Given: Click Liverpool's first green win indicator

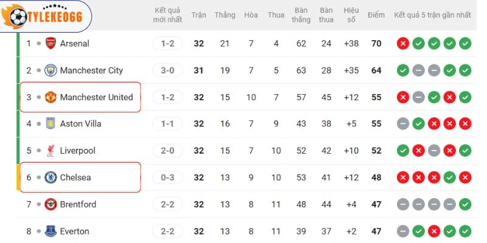Looking at the screenshot, I should click(403, 151).
